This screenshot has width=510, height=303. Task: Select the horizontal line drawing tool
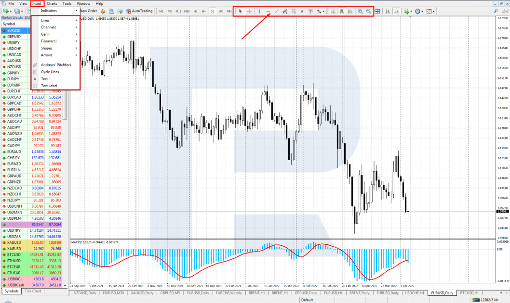268,12
